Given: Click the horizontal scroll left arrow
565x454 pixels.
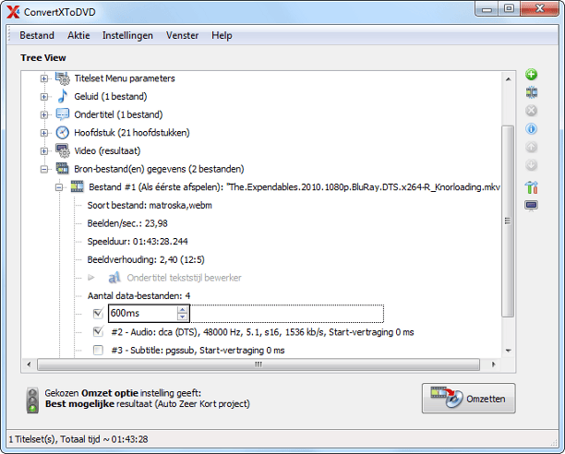Looking at the screenshot, I should 30,364.
